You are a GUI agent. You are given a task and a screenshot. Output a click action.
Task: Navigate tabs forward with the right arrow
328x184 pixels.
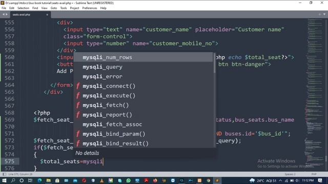click(x=7, y=14)
